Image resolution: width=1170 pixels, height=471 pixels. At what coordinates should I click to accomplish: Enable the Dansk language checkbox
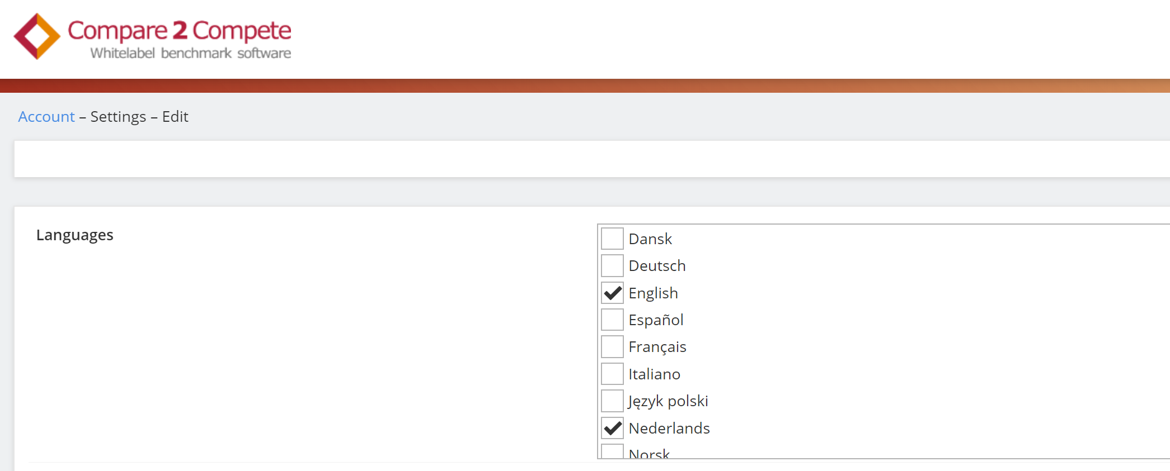(612, 239)
